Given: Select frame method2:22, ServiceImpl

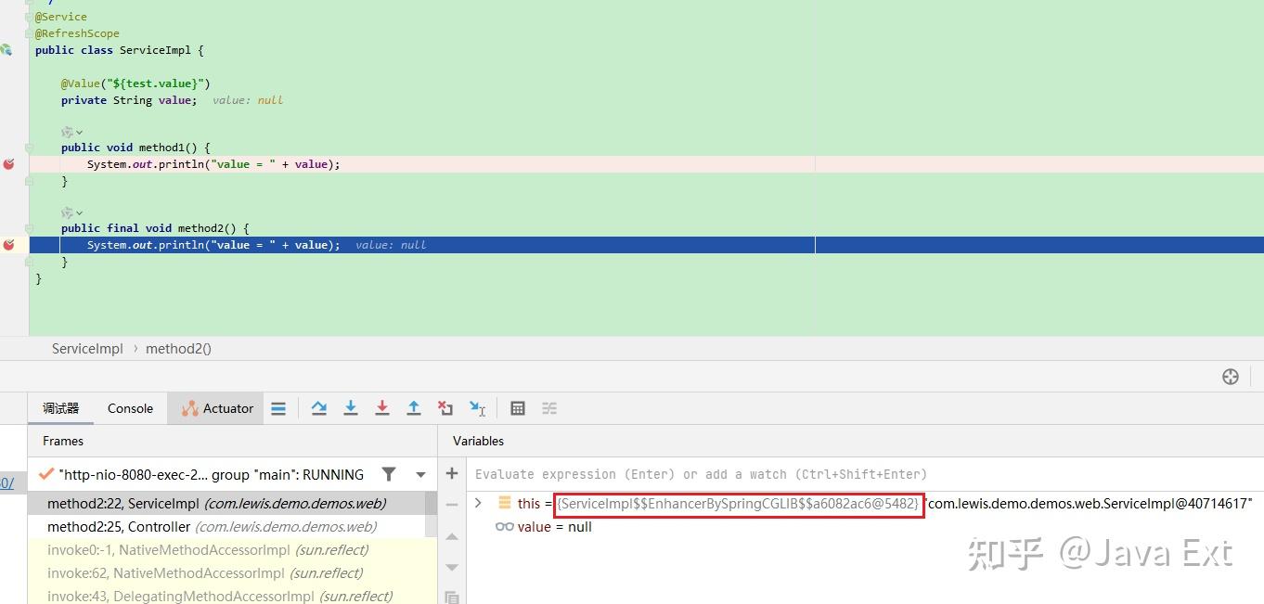Looking at the screenshot, I should click(x=226, y=504).
